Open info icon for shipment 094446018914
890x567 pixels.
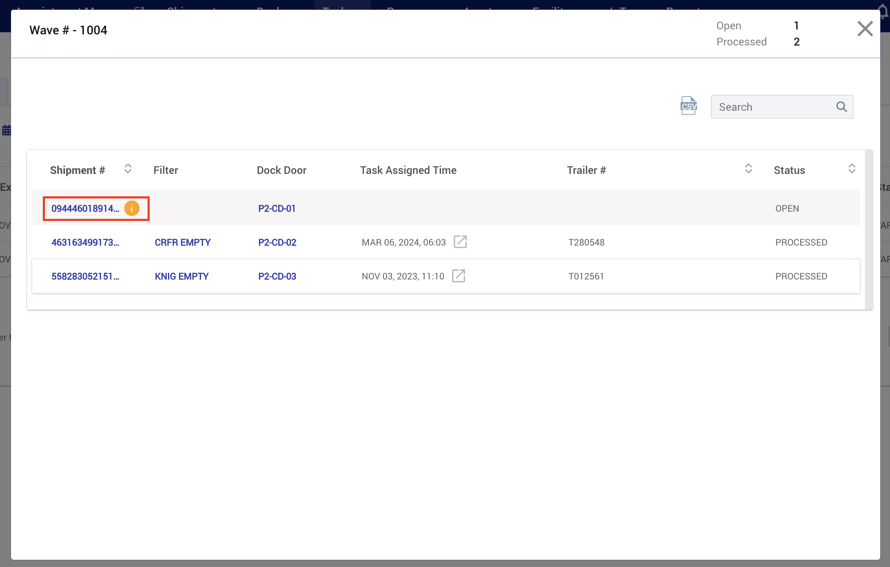pos(132,208)
